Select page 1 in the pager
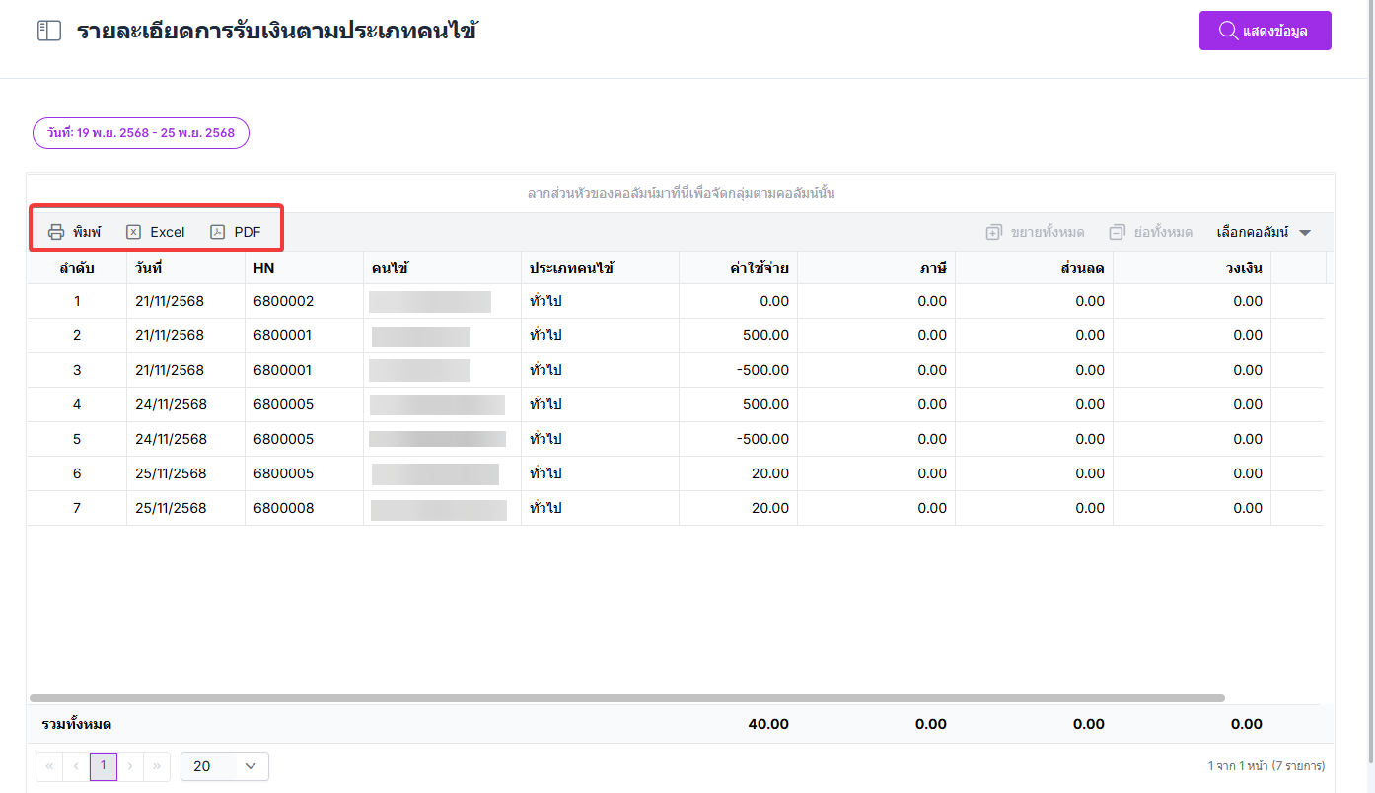This screenshot has width=1375, height=793. [x=104, y=766]
